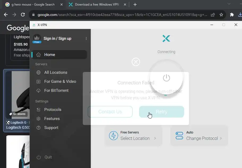
Task: Open the tab search chevron in Chrome
Action: tap(229, 4)
